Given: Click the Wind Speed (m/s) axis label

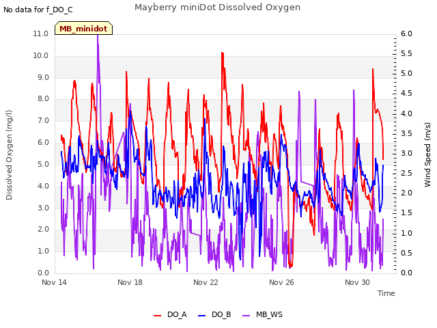Looking at the screenshot, I should pyautogui.click(x=427, y=154).
